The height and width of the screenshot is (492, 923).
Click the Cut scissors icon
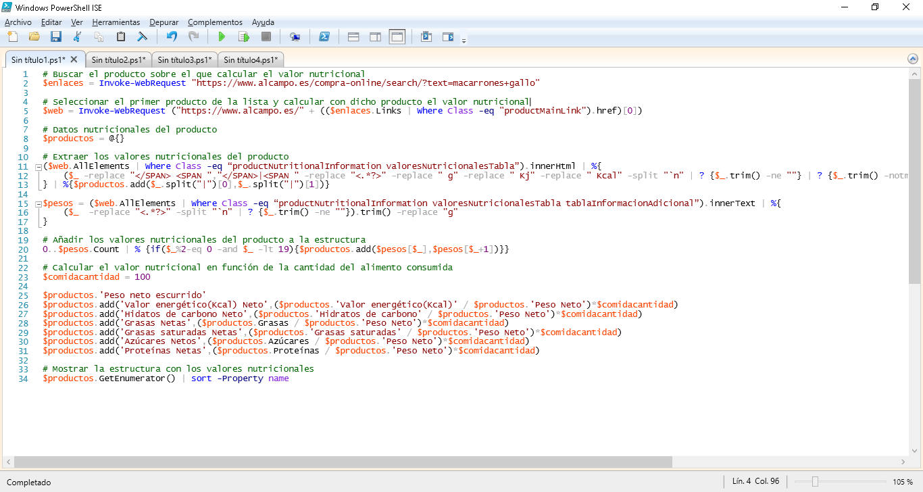pos(77,36)
